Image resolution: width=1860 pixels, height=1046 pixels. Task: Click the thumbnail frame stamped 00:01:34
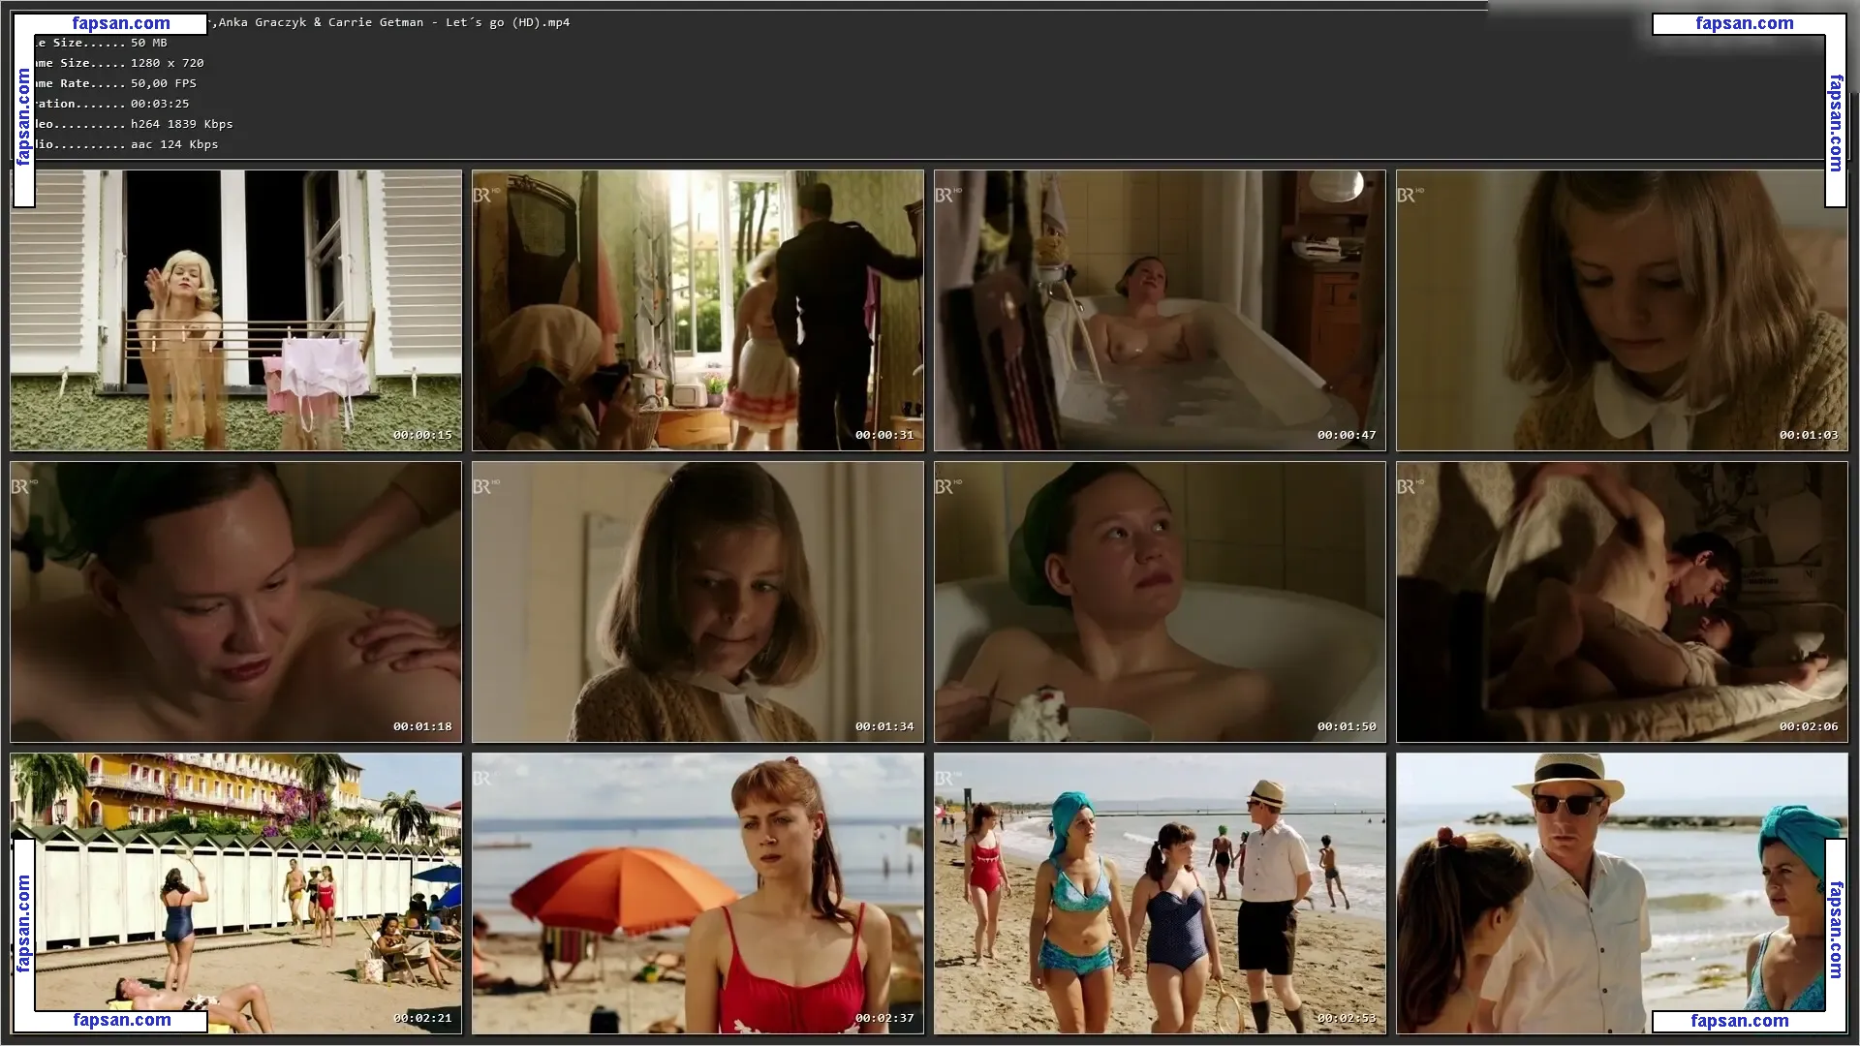(x=697, y=601)
